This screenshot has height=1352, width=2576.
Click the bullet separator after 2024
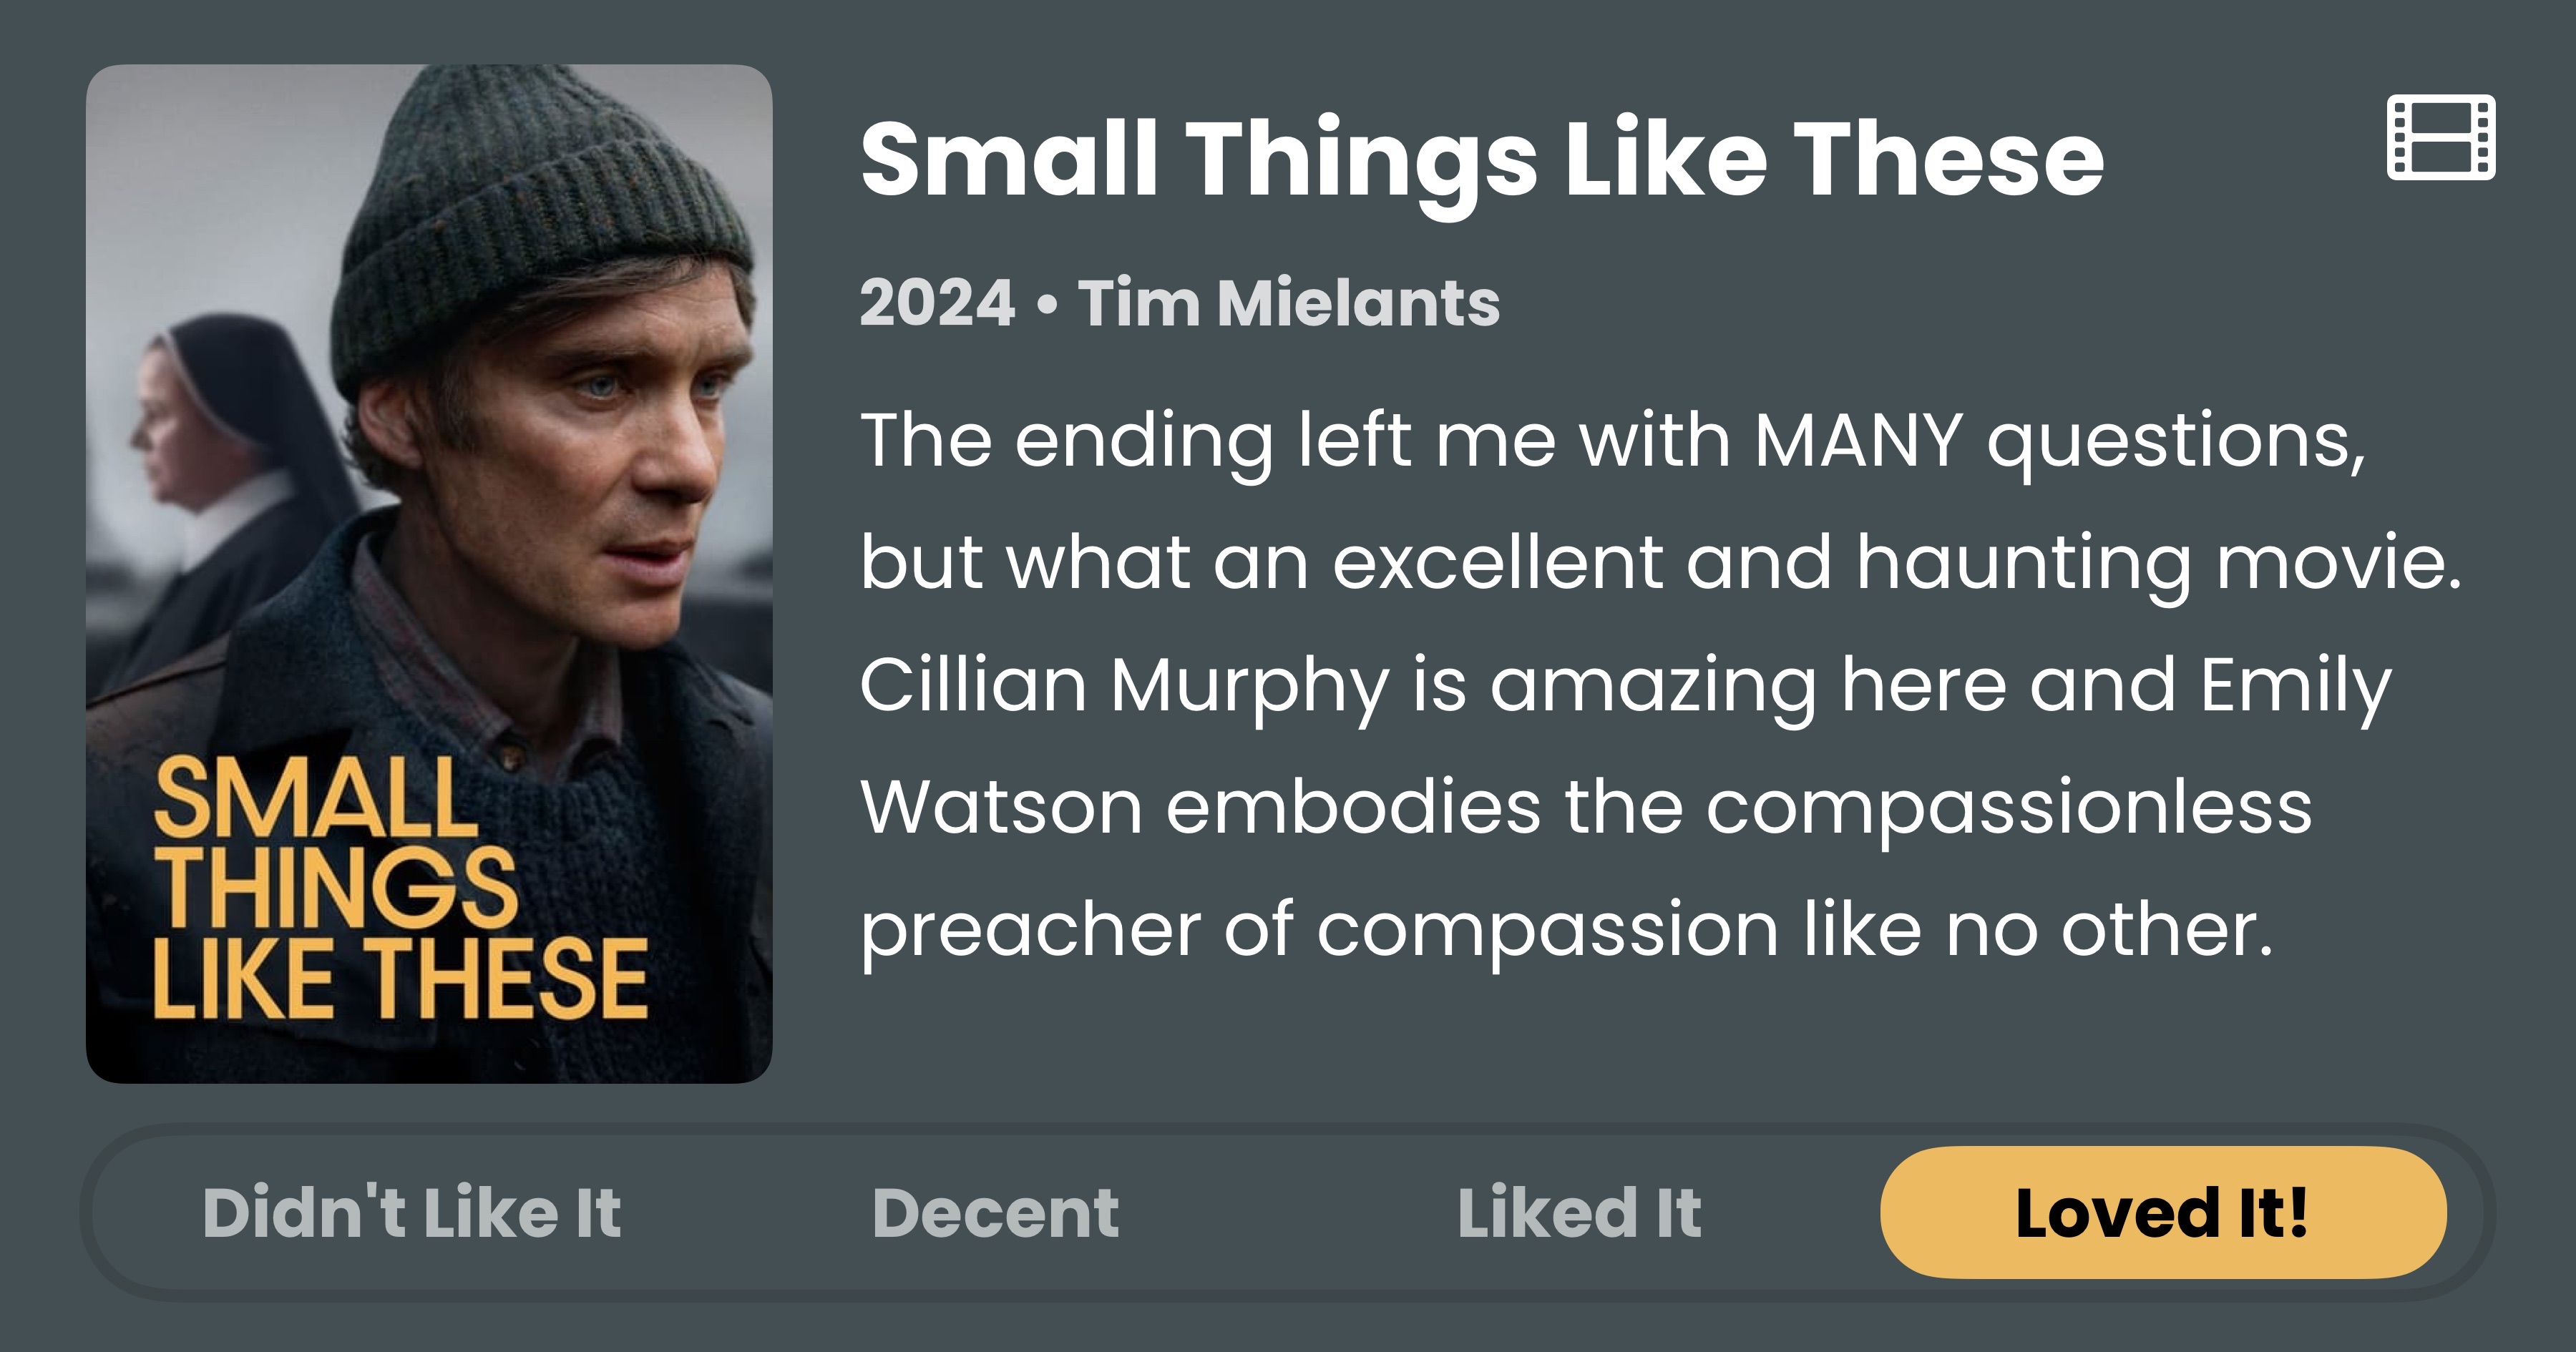1046,304
